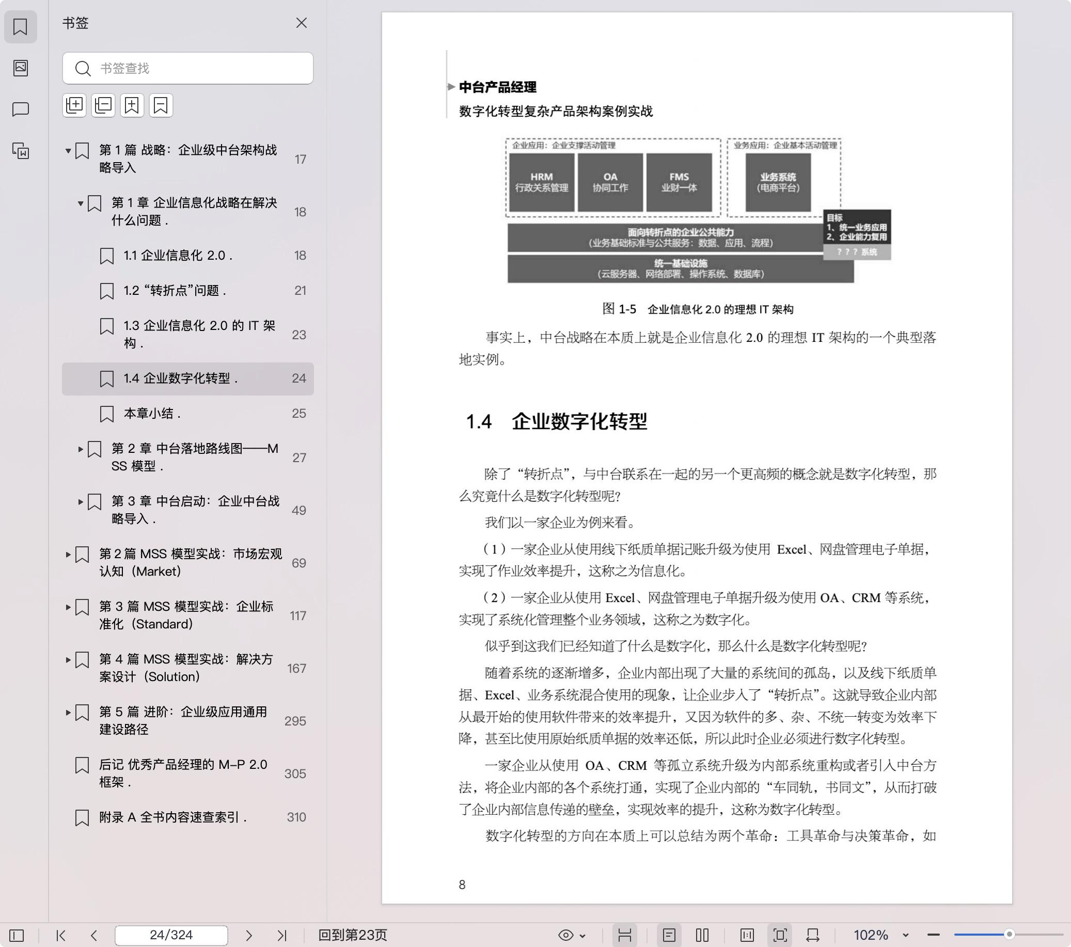Open the comments panel icon
The width and height of the screenshot is (1071, 947).
21,109
